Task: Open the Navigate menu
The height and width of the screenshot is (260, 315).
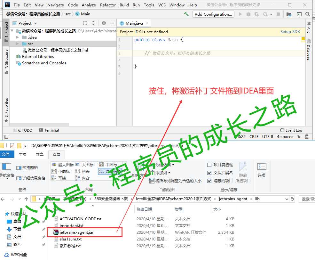Action: point(55,5)
